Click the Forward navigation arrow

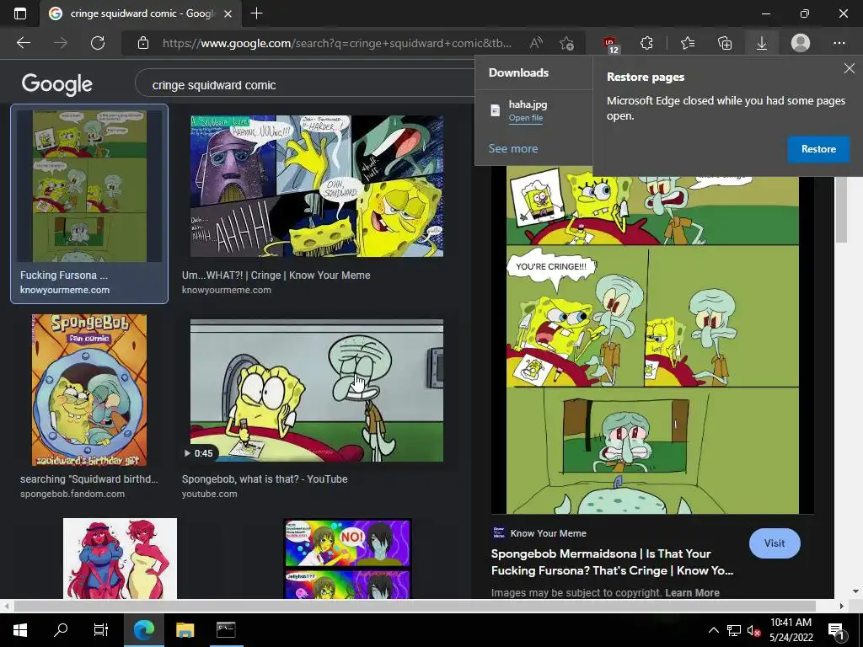coord(61,43)
